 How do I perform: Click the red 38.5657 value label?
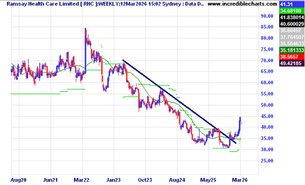coord(292,57)
